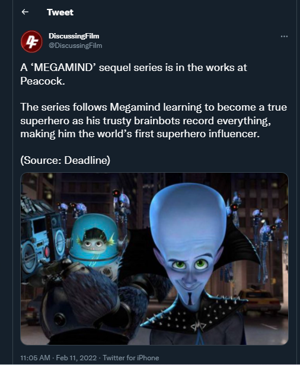300x365 pixels.
Task: Click the phrase superhero influencer in the tweet
Action: click(x=208, y=134)
